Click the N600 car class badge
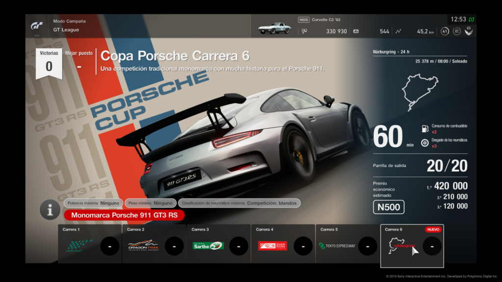Screen dimensions: 502x282 click(x=303, y=20)
